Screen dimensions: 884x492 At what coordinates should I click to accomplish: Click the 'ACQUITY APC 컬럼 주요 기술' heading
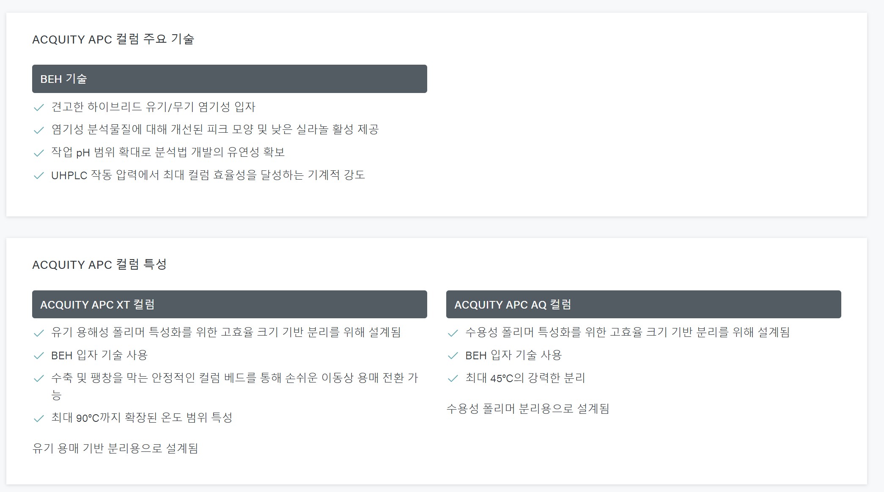tap(113, 39)
